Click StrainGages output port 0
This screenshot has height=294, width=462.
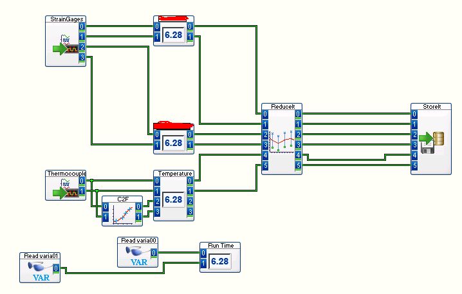pyautogui.click(x=82, y=26)
